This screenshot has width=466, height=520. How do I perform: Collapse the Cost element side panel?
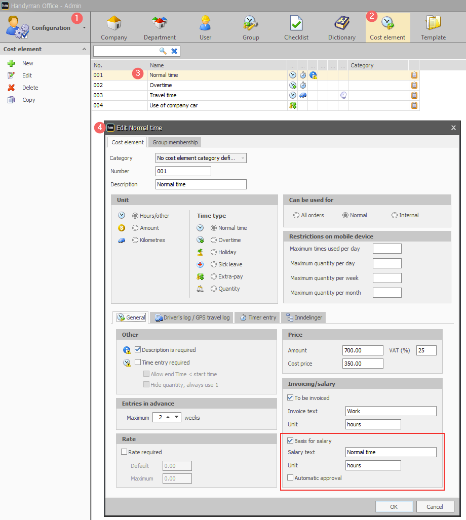tap(84, 49)
